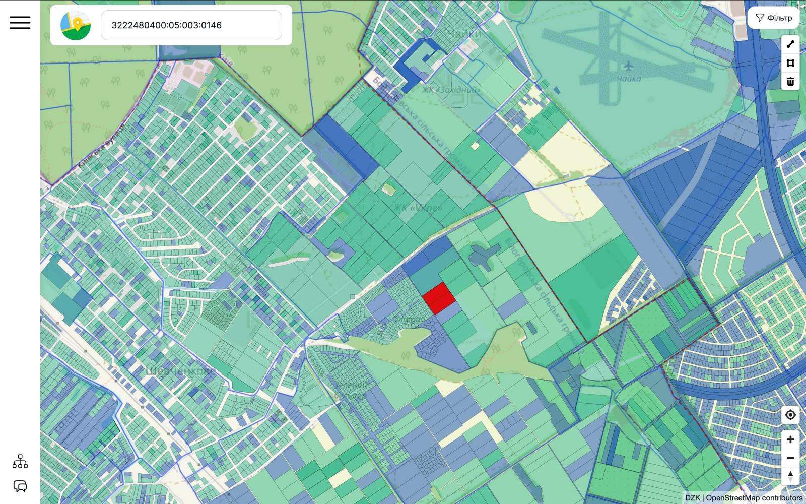Click the Чайки settlement label
Screen dimensions: 806x504
click(464, 34)
